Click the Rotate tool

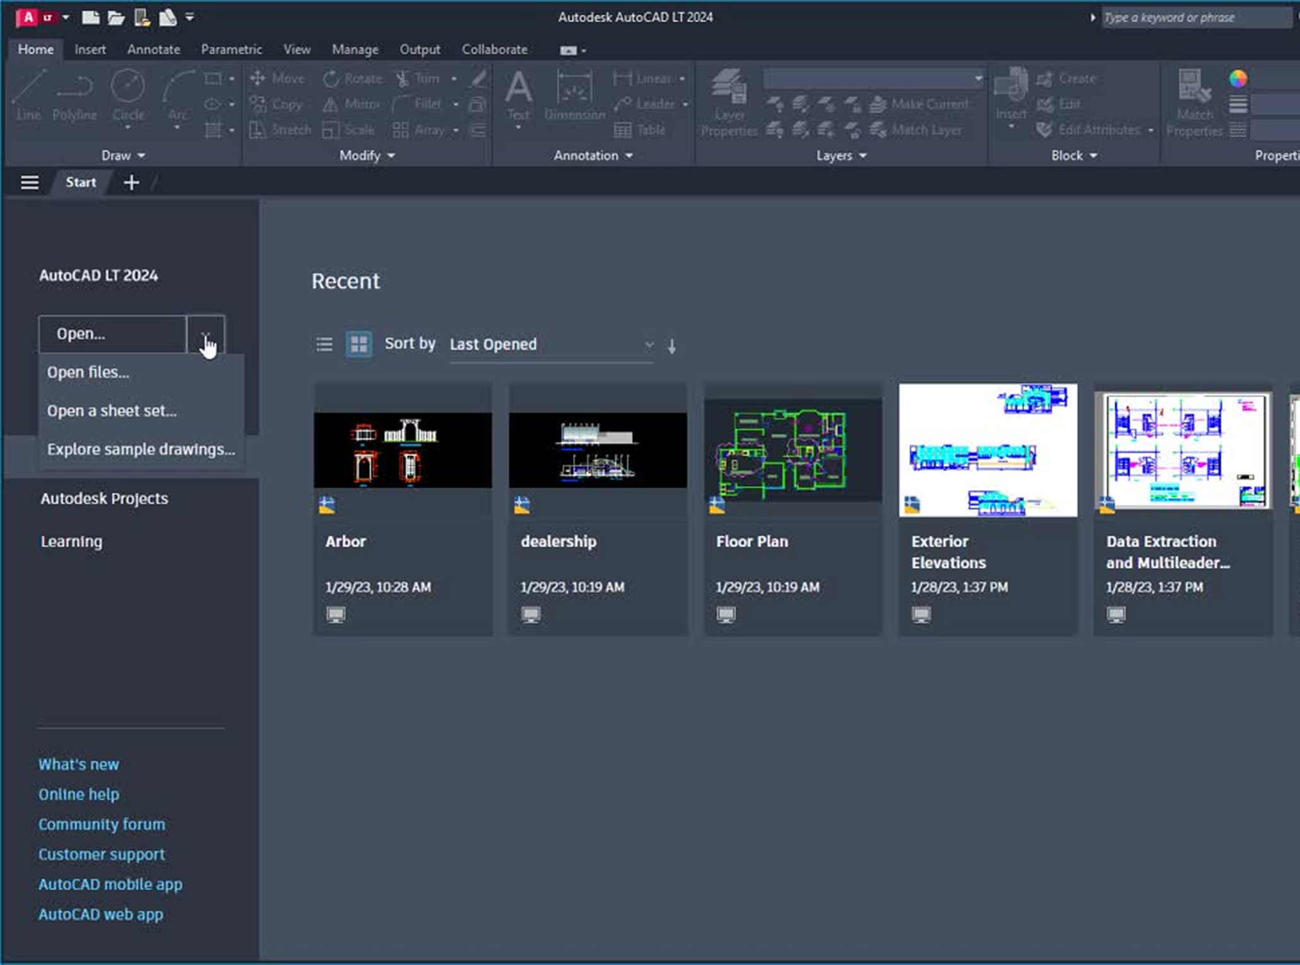353,78
